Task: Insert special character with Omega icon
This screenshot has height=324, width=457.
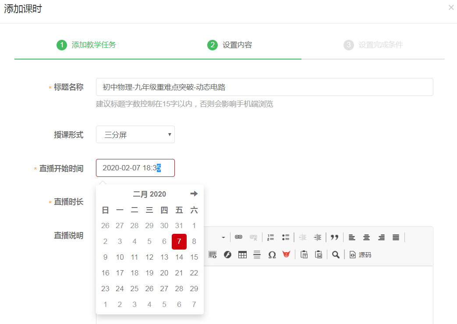Action: tap(272, 255)
